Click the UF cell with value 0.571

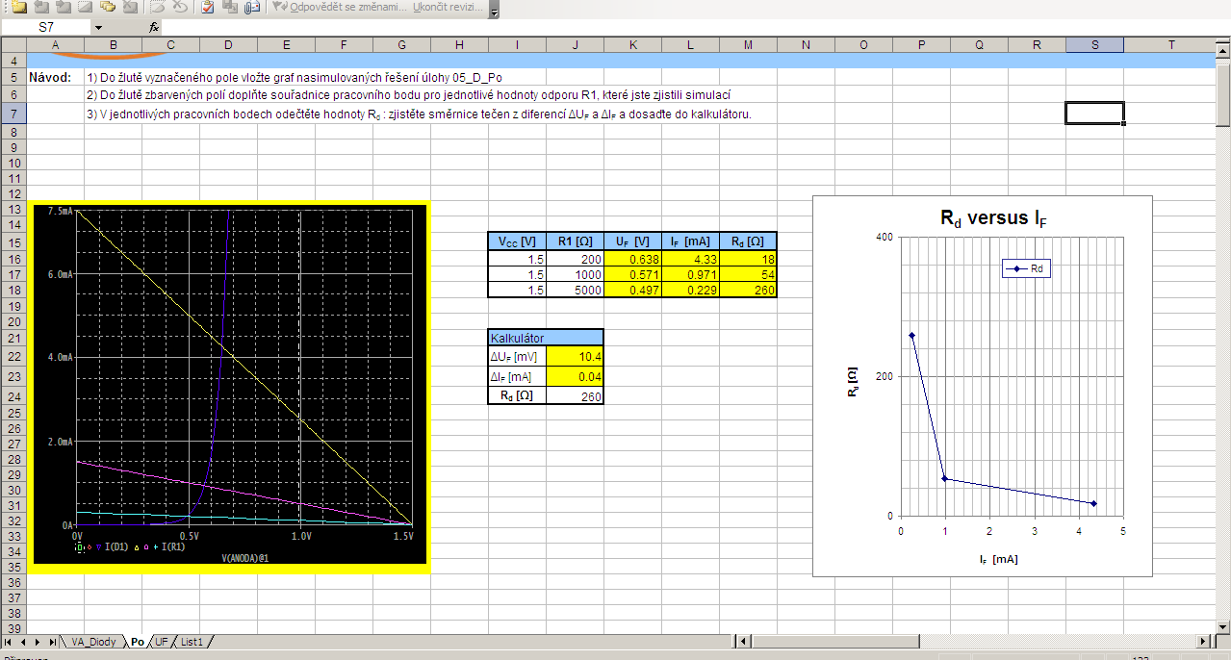coord(632,274)
